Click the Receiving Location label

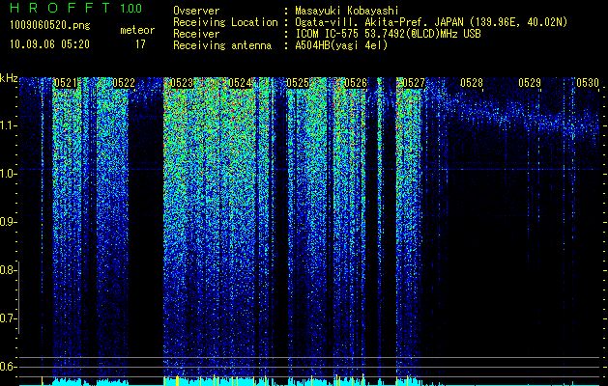coord(225,22)
